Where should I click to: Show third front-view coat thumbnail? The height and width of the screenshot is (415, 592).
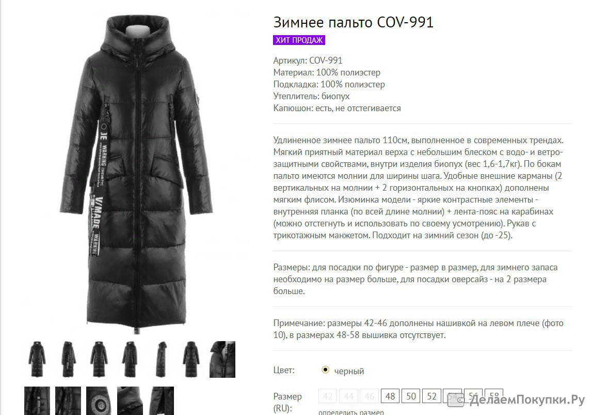click(99, 359)
